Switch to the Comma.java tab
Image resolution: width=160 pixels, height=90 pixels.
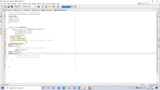(x=8, y=10)
